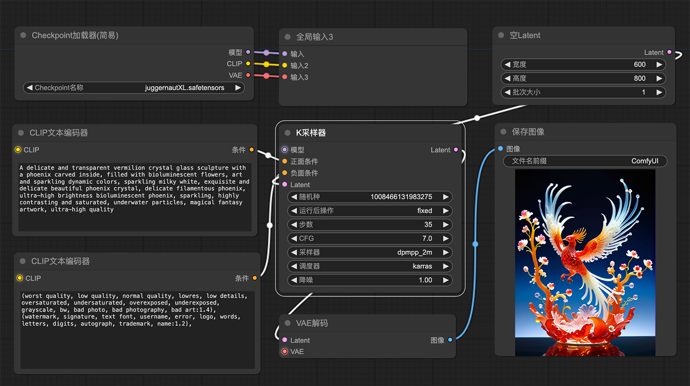This screenshot has height=386, width=690.
Task: Collapse the K采样器 node via its title dot
Action: [287, 133]
